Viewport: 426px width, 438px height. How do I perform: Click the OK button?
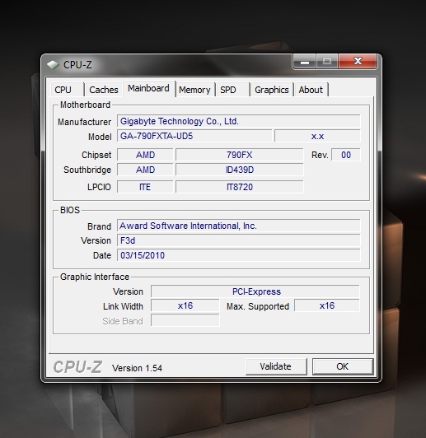tap(343, 366)
